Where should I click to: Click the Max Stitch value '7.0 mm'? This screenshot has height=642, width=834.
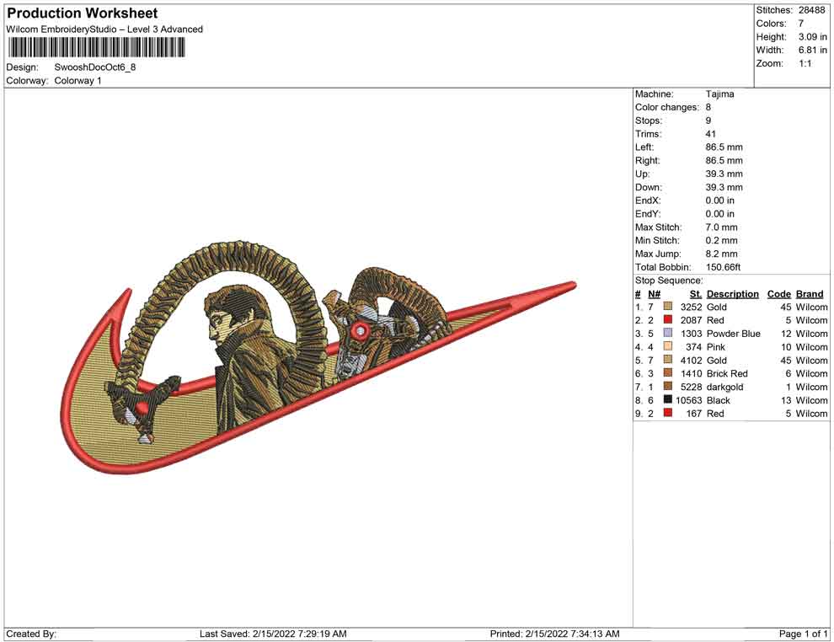click(x=722, y=227)
